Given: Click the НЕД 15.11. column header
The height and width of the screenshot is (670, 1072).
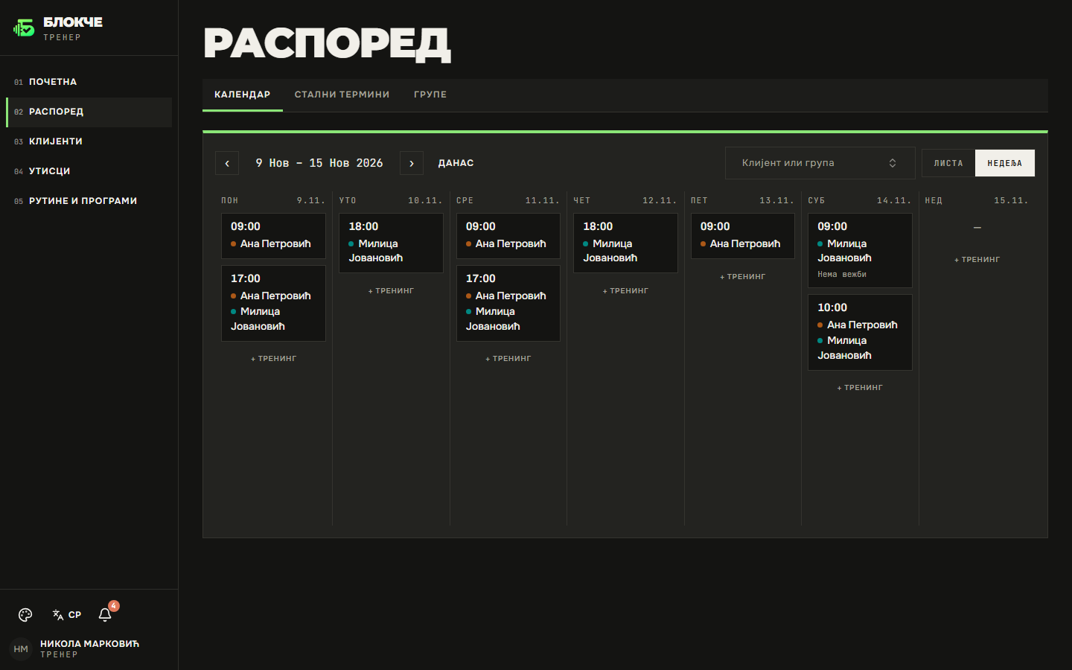Looking at the screenshot, I should click(977, 201).
